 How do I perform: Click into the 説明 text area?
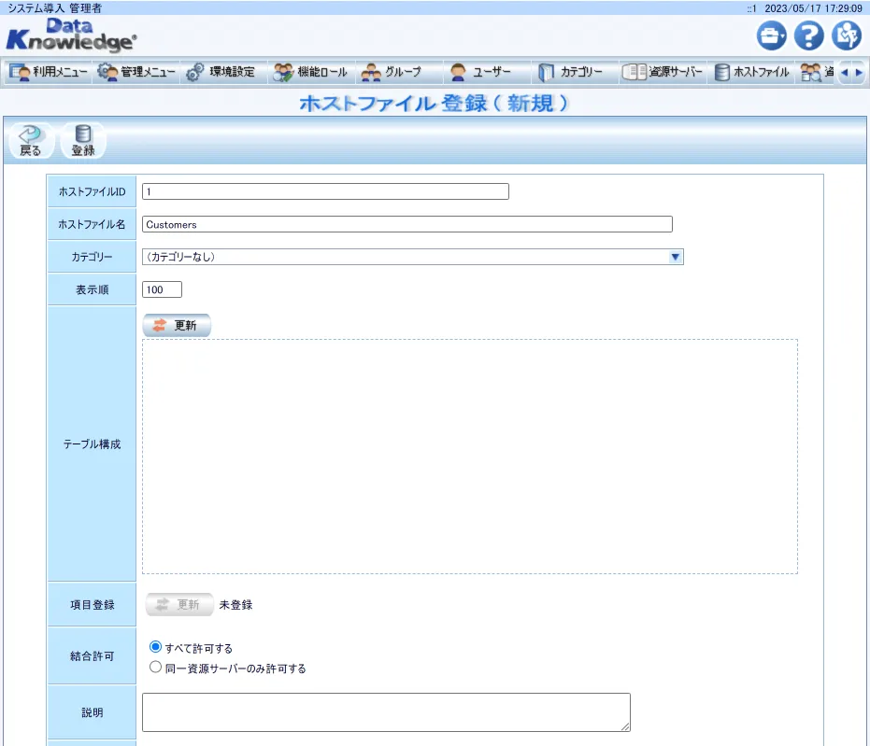point(386,711)
